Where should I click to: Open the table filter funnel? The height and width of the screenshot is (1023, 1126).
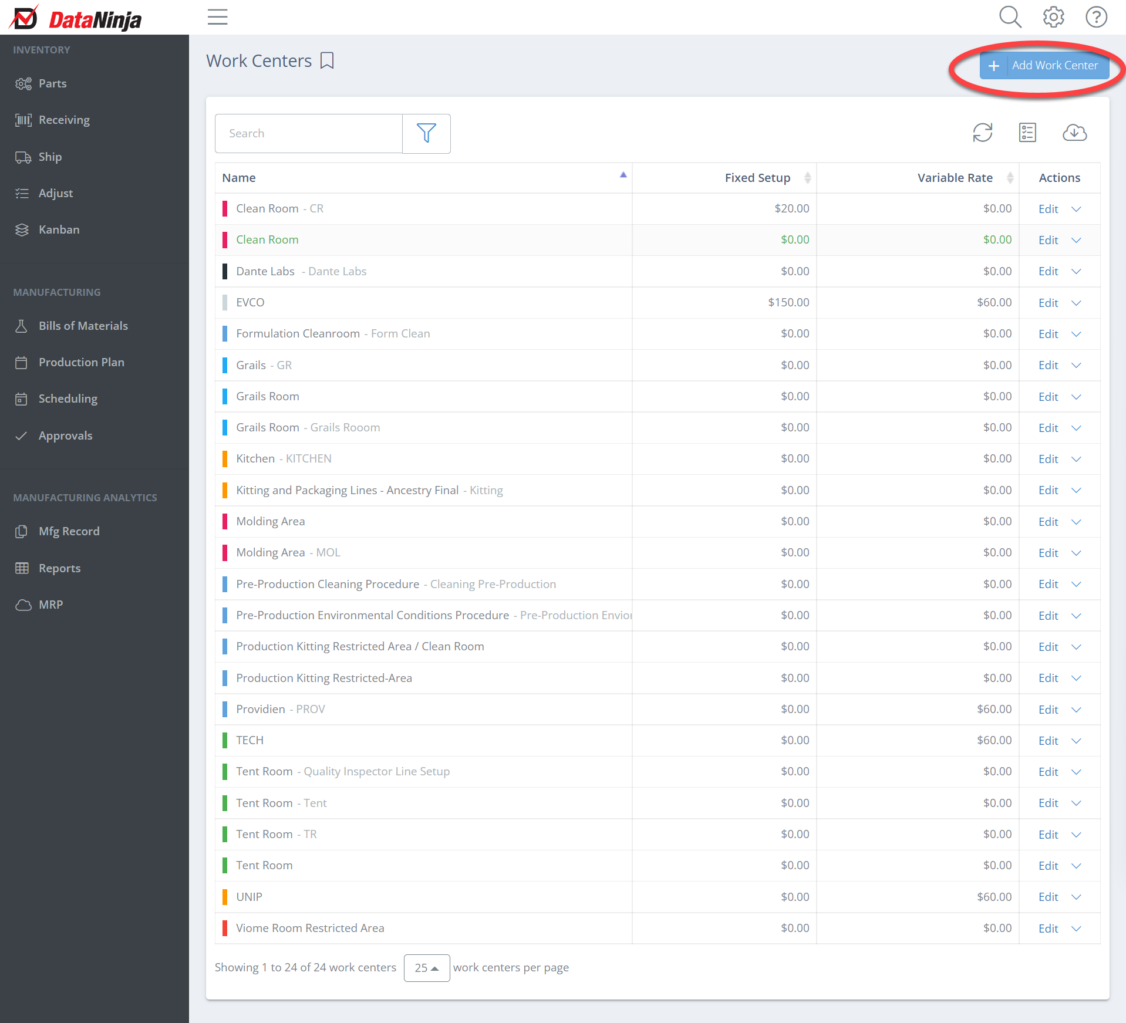click(x=426, y=133)
